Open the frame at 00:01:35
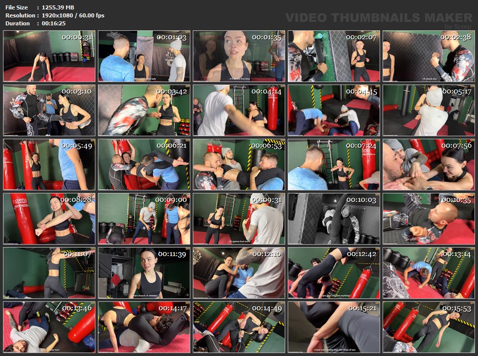 click(239, 56)
